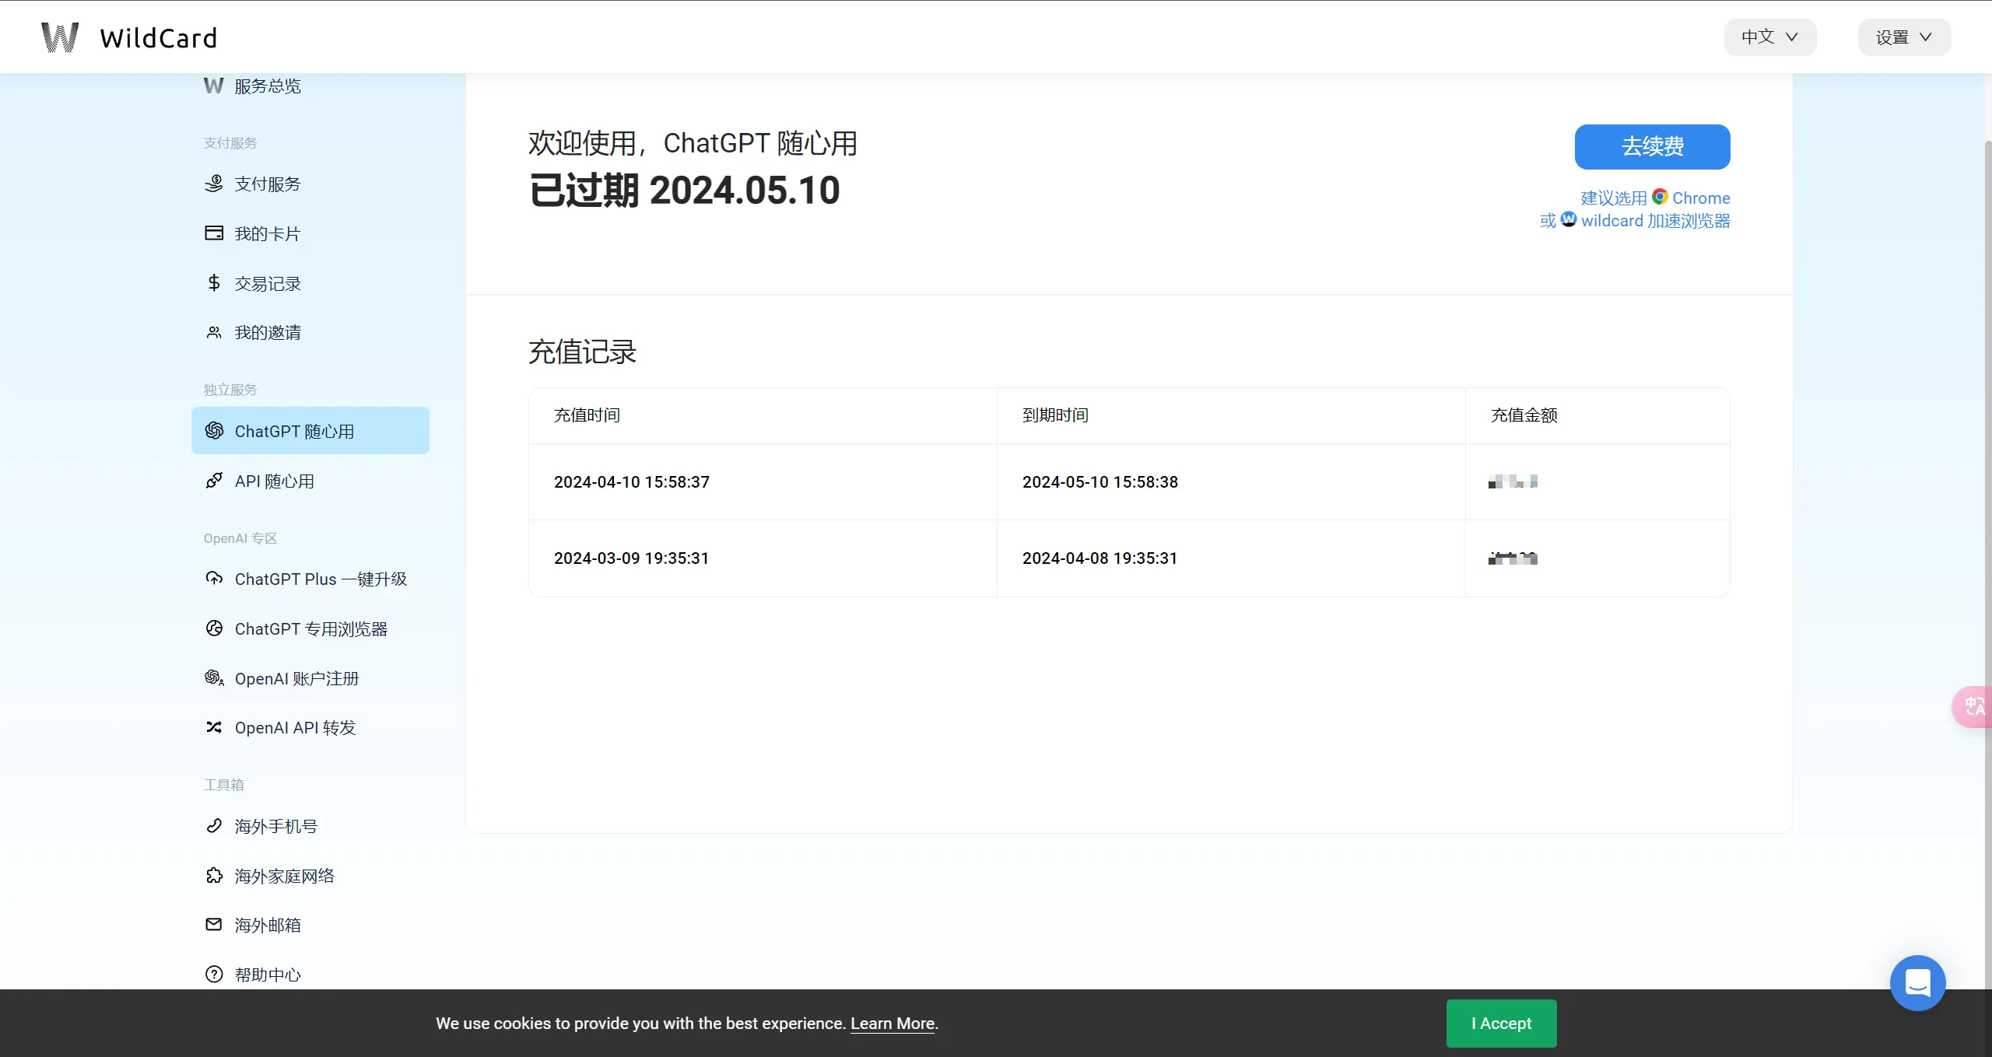Click the question mark icon for 帮助中心

(214, 974)
